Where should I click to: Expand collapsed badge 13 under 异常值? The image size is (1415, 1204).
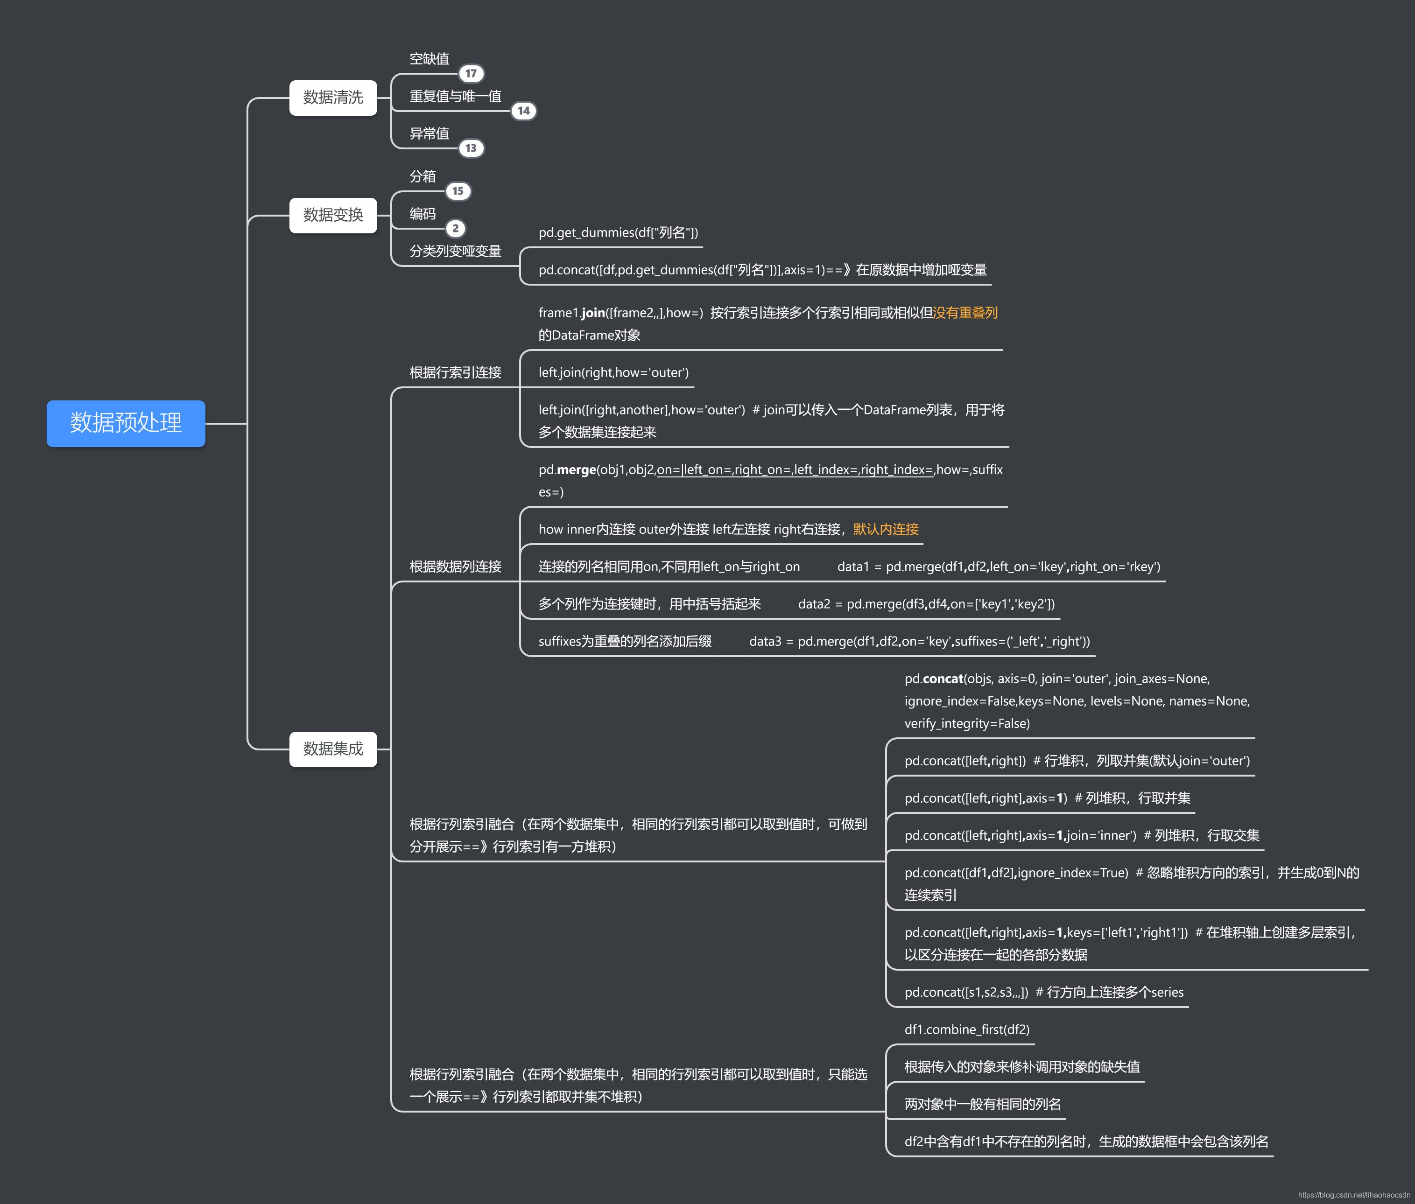pos(471,148)
